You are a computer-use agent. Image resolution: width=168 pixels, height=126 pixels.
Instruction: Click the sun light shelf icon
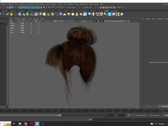point(81,14)
